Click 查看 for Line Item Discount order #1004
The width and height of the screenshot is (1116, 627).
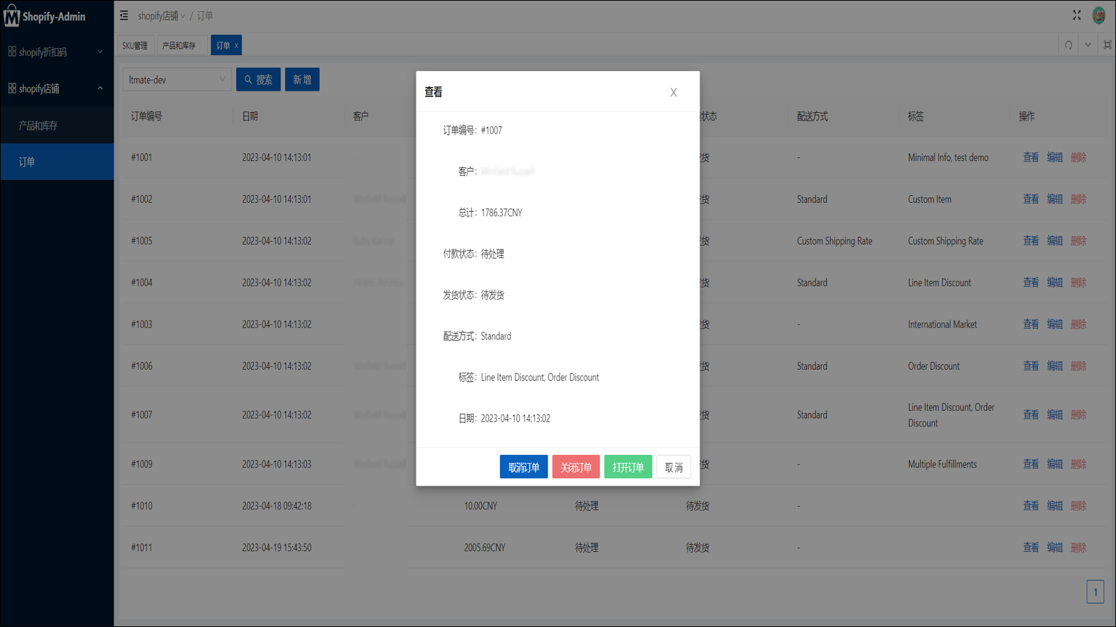pyautogui.click(x=1031, y=283)
